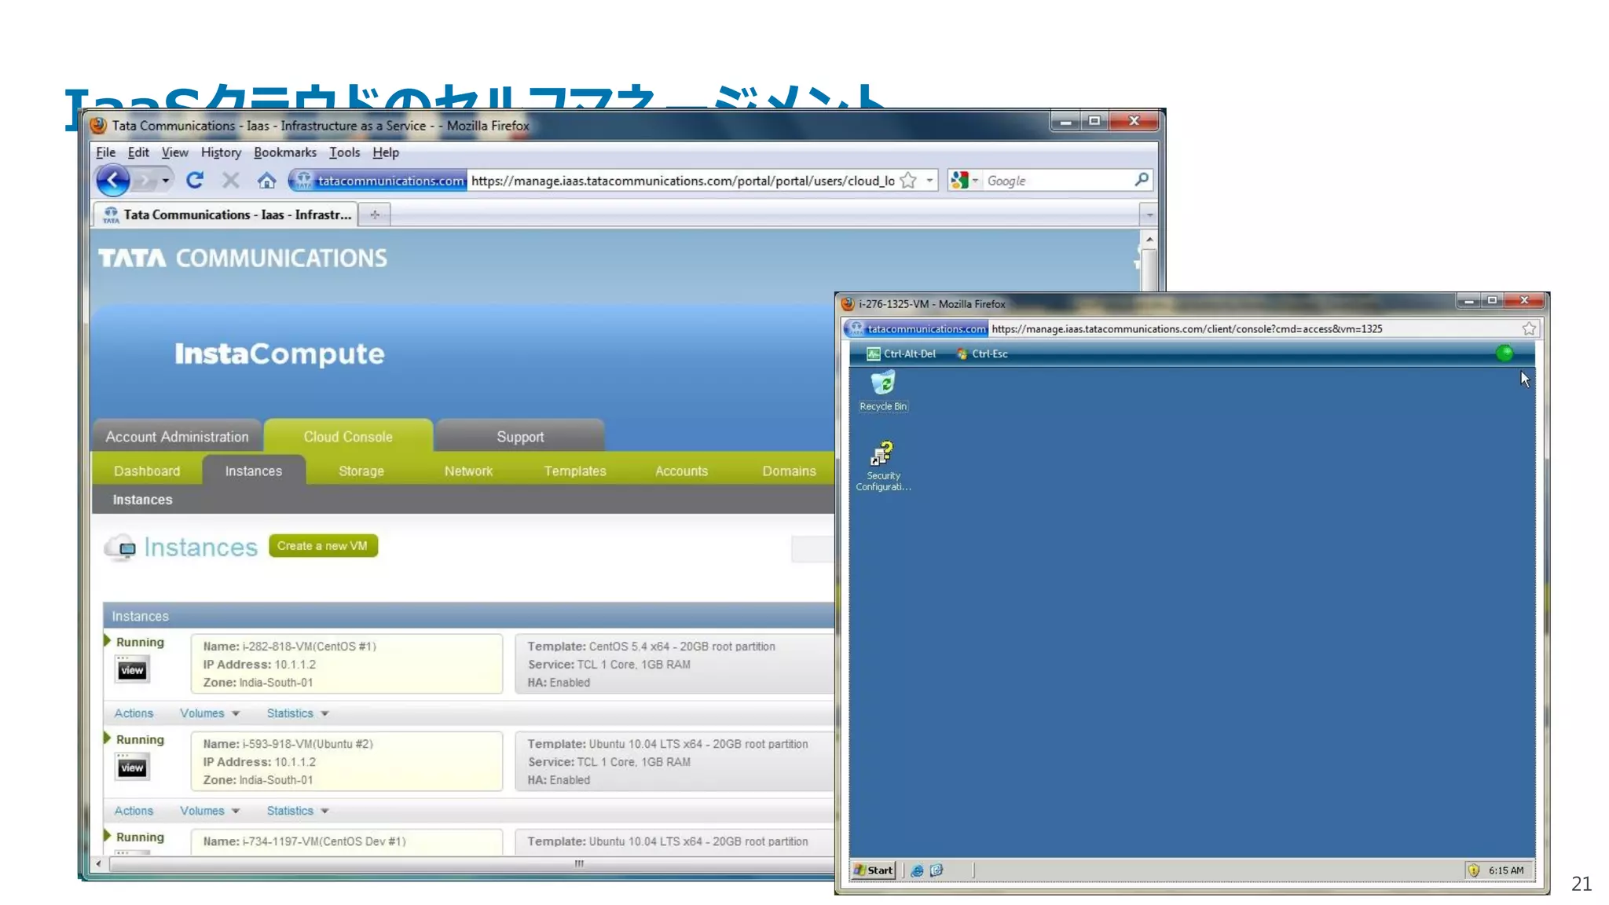The height and width of the screenshot is (905, 1609).
Task: Switch to the Storage tab
Action: click(x=361, y=471)
